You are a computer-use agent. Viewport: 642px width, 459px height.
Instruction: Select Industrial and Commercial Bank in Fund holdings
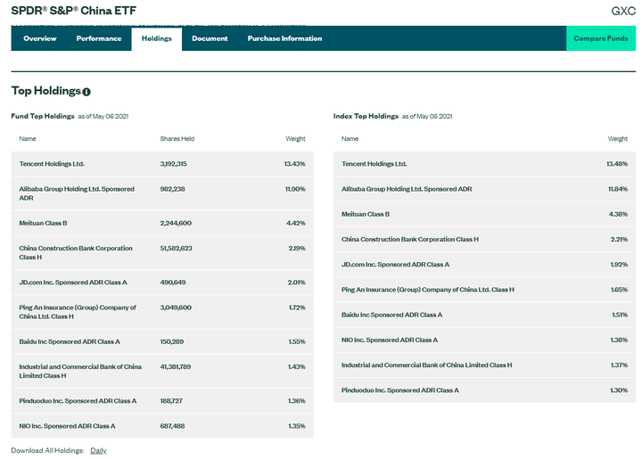click(x=80, y=371)
